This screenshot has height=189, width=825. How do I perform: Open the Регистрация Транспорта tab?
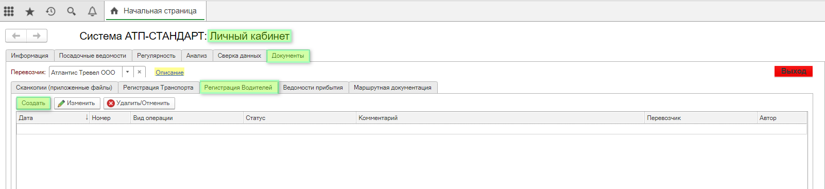click(x=158, y=88)
